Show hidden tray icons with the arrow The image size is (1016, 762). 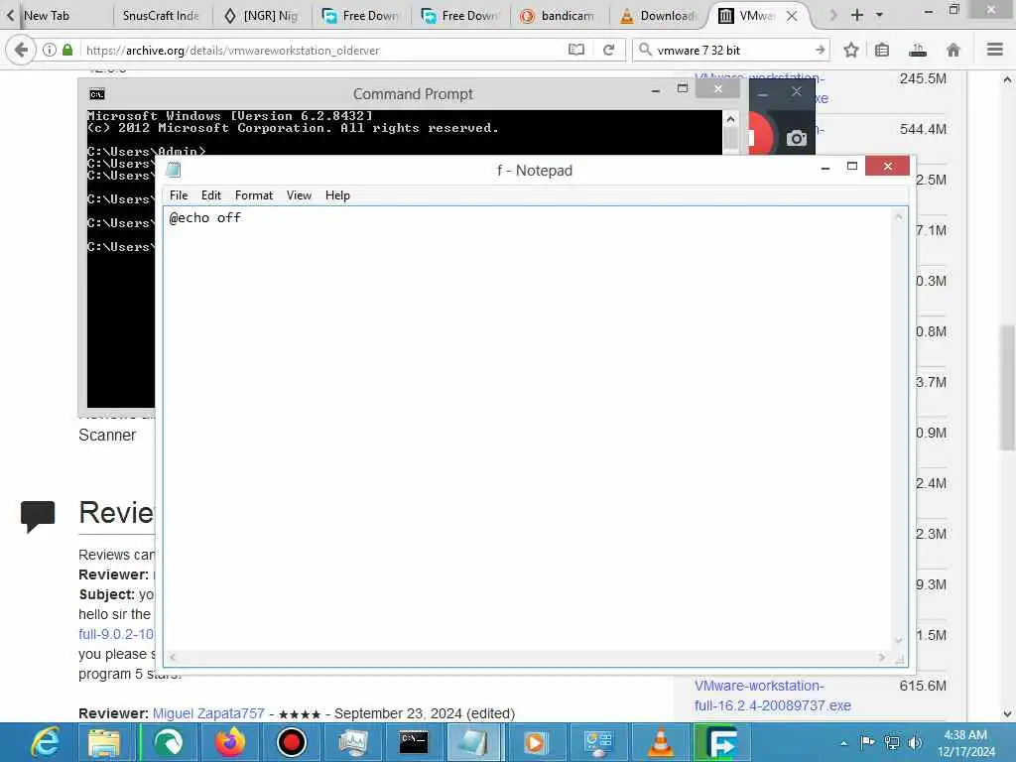(x=843, y=743)
